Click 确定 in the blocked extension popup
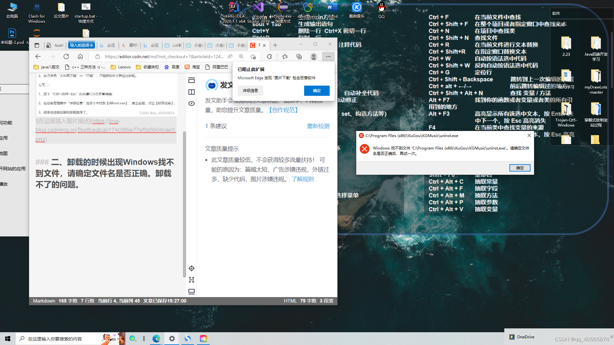614x345 pixels. pos(317,91)
